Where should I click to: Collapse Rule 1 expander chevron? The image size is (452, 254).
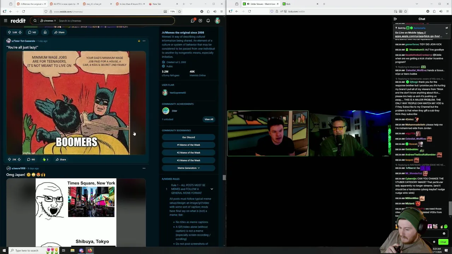tap(212, 189)
